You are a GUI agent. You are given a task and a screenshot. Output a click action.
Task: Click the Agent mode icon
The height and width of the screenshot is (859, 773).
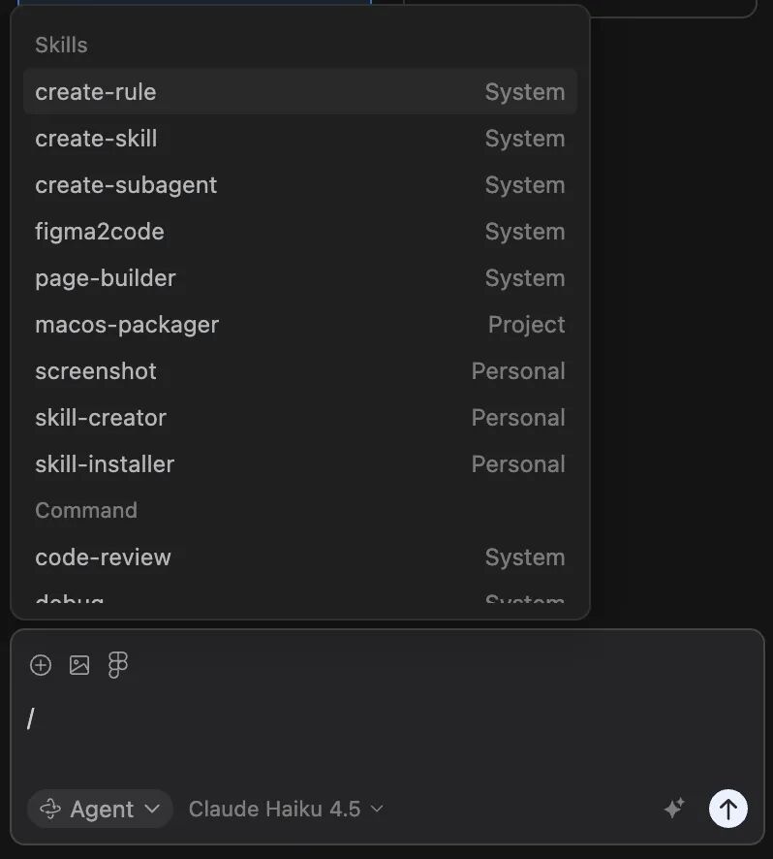(x=50, y=810)
